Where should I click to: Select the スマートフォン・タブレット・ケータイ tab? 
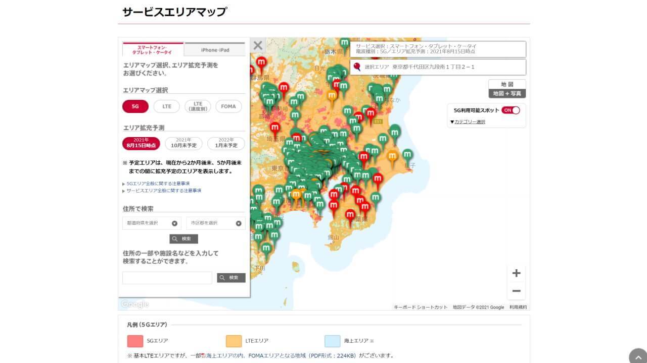152,48
